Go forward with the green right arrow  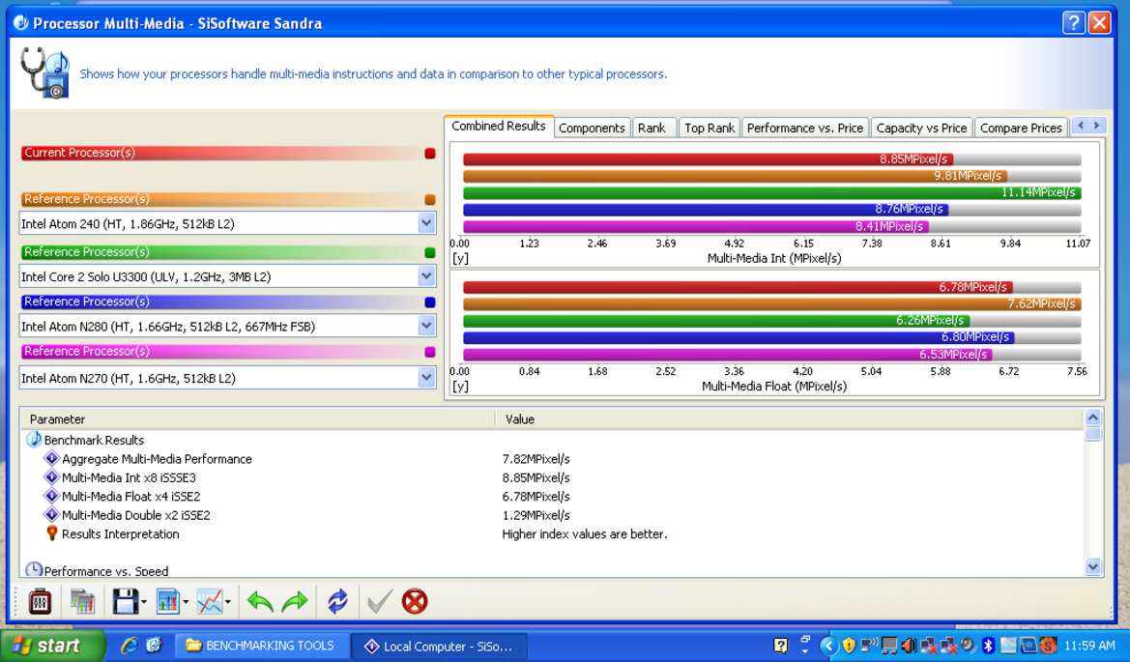pos(295,601)
